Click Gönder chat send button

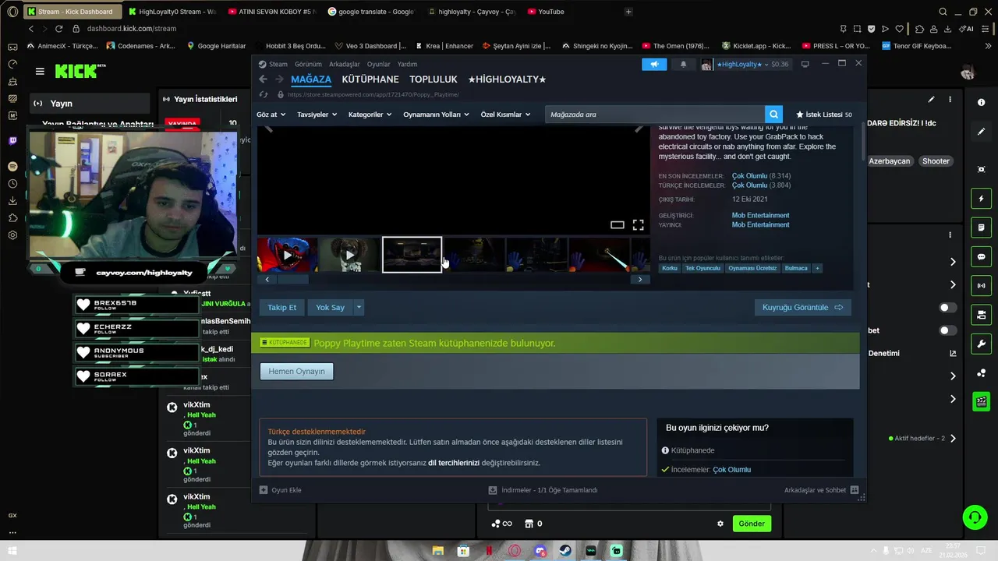pos(752,524)
